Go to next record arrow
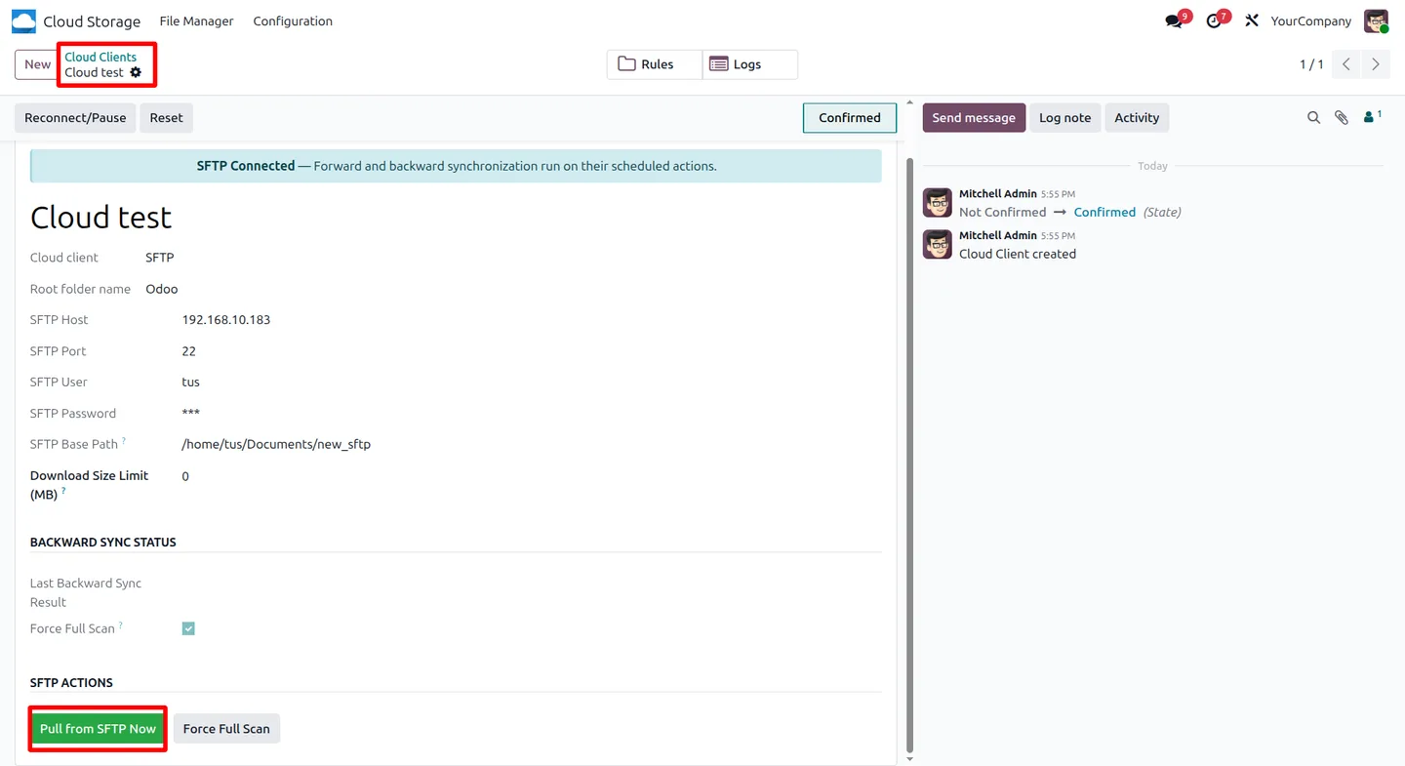 click(1376, 64)
